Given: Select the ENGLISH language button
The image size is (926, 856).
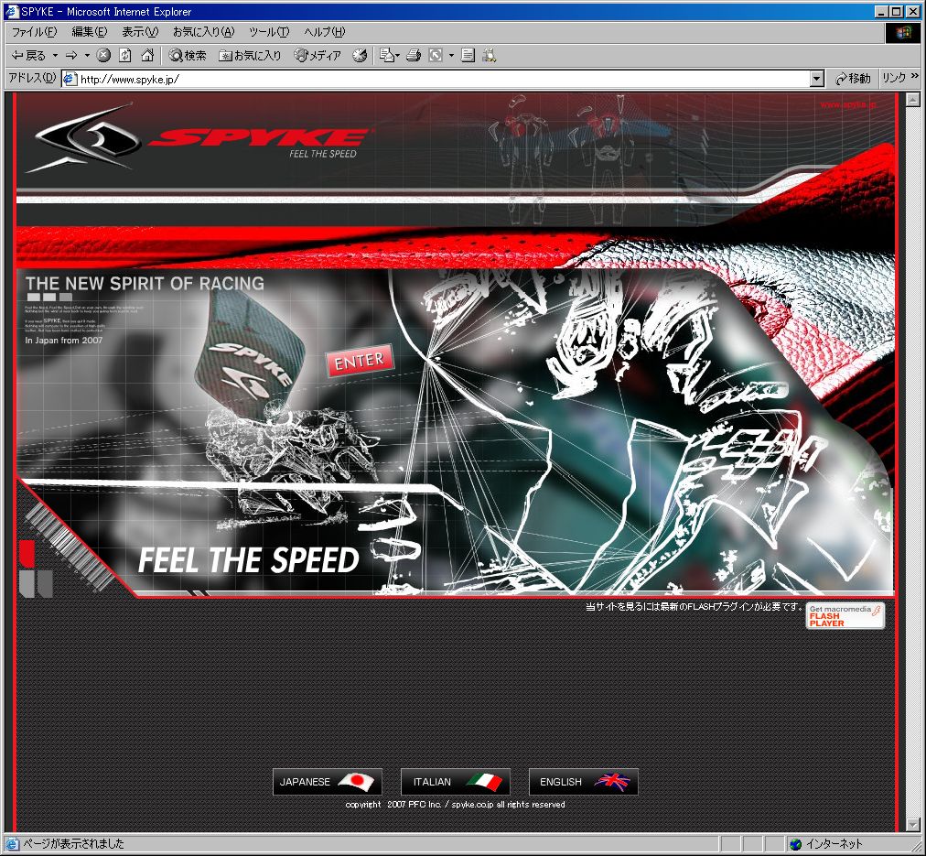Looking at the screenshot, I should tap(584, 782).
